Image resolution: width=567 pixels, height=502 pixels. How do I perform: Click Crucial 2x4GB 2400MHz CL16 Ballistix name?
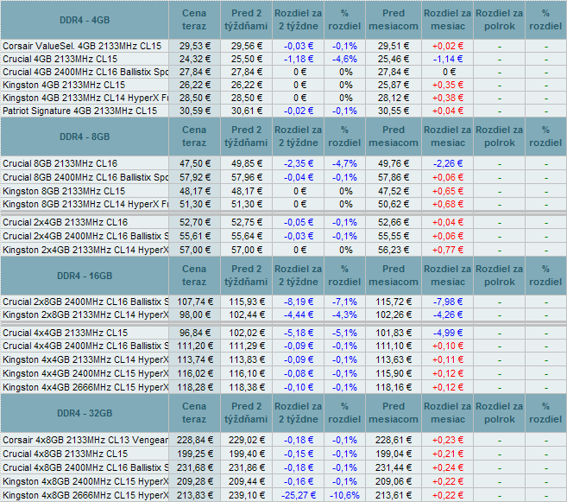85,236
